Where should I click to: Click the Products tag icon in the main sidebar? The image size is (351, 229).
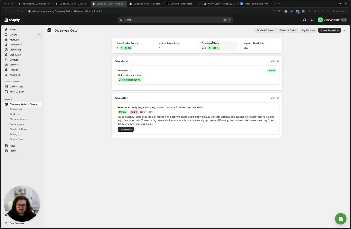pyautogui.click(x=6, y=40)
